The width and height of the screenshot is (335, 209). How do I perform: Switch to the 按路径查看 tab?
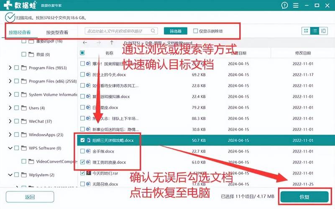coord(20,33)
